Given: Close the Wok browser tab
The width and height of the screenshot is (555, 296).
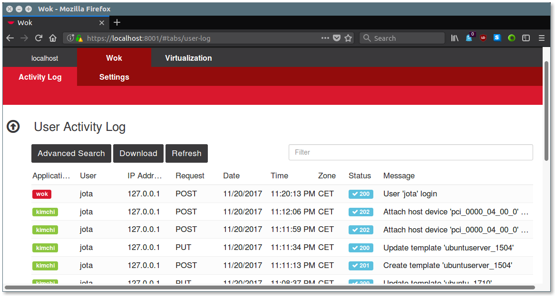Looking at the screenshot, I should (102, 23).
